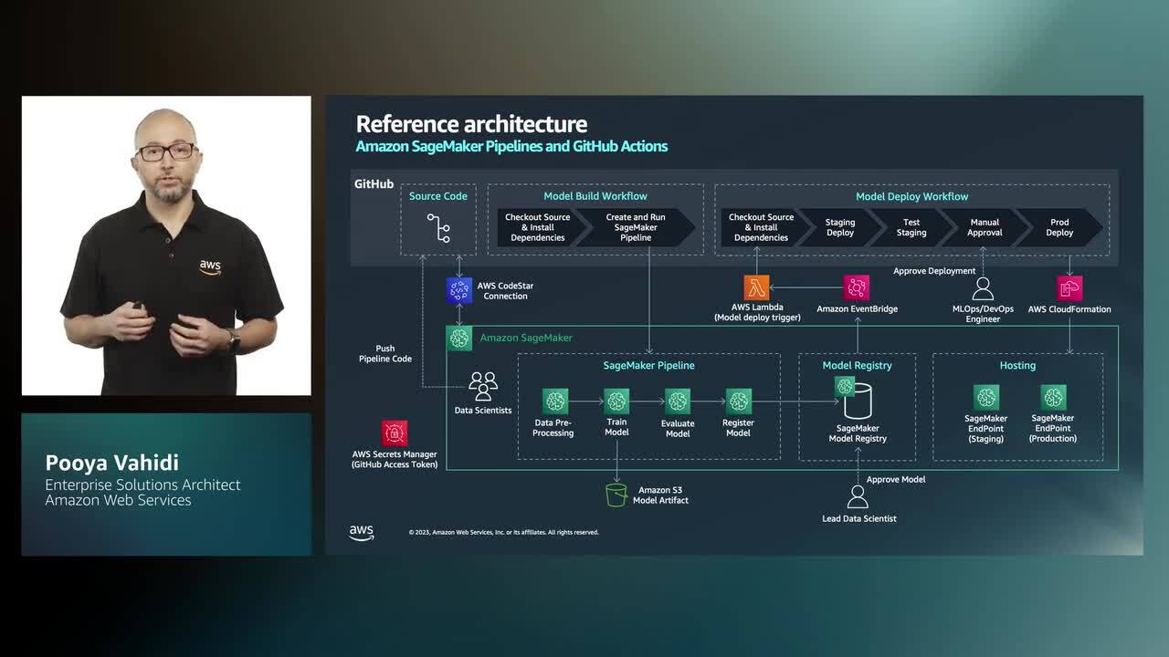Click the speaker video thumbnail
This screenshot has height=657, width=1169.
tap(166, 245)
